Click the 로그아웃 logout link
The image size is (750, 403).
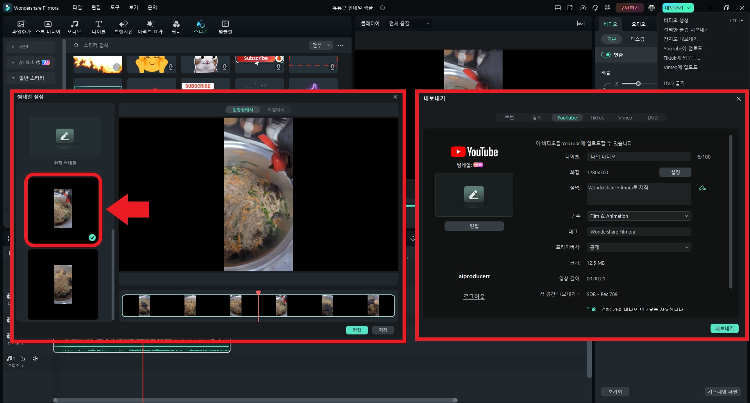[474, 297]
